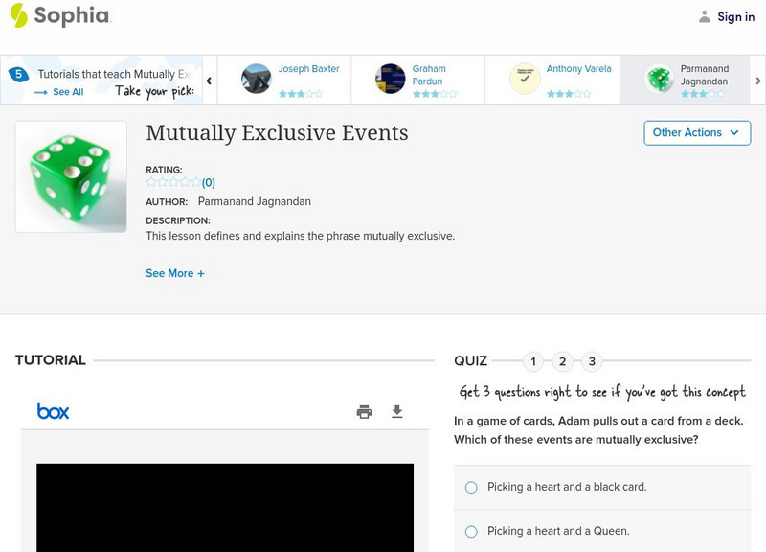766x552 pixels.
Task: Go to quiz question 2
Action: click(x=563, y=361)
